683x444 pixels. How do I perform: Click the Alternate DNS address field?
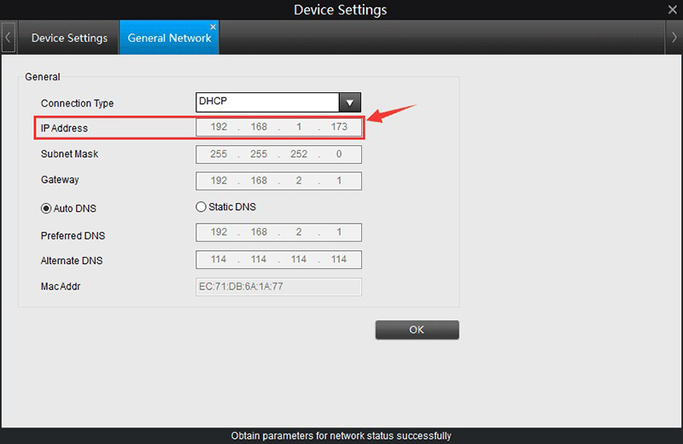(x=278, y=260)
